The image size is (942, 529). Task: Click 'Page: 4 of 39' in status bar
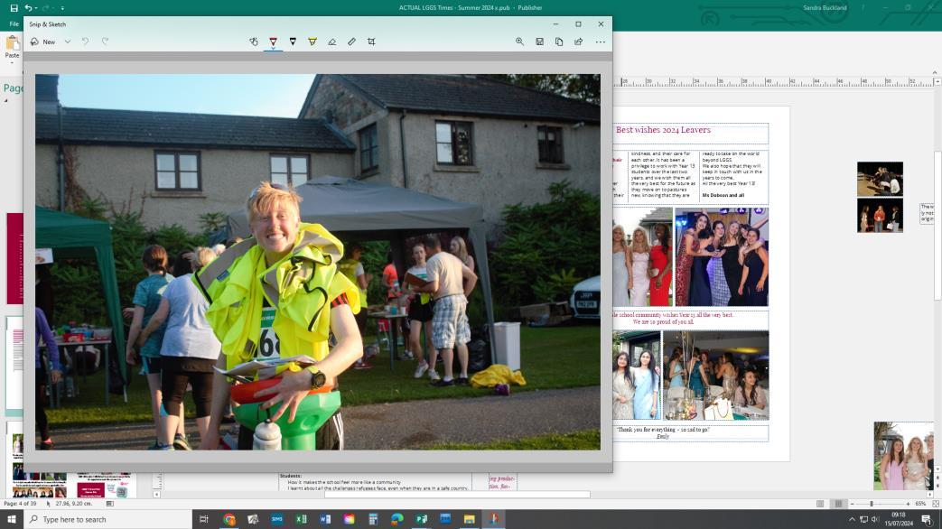coord(20,504)
